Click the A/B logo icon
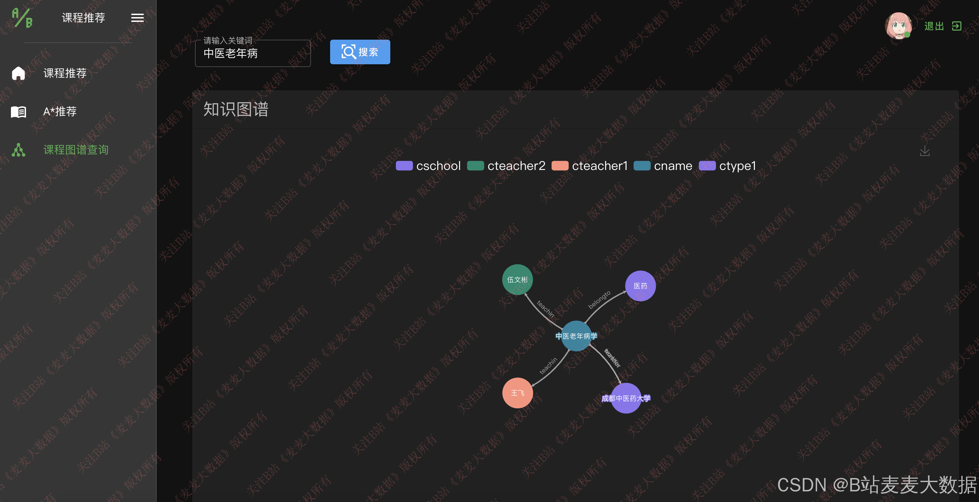Image resolution: width=979 pixels, height=502 pixels. (x=22, y=18)
